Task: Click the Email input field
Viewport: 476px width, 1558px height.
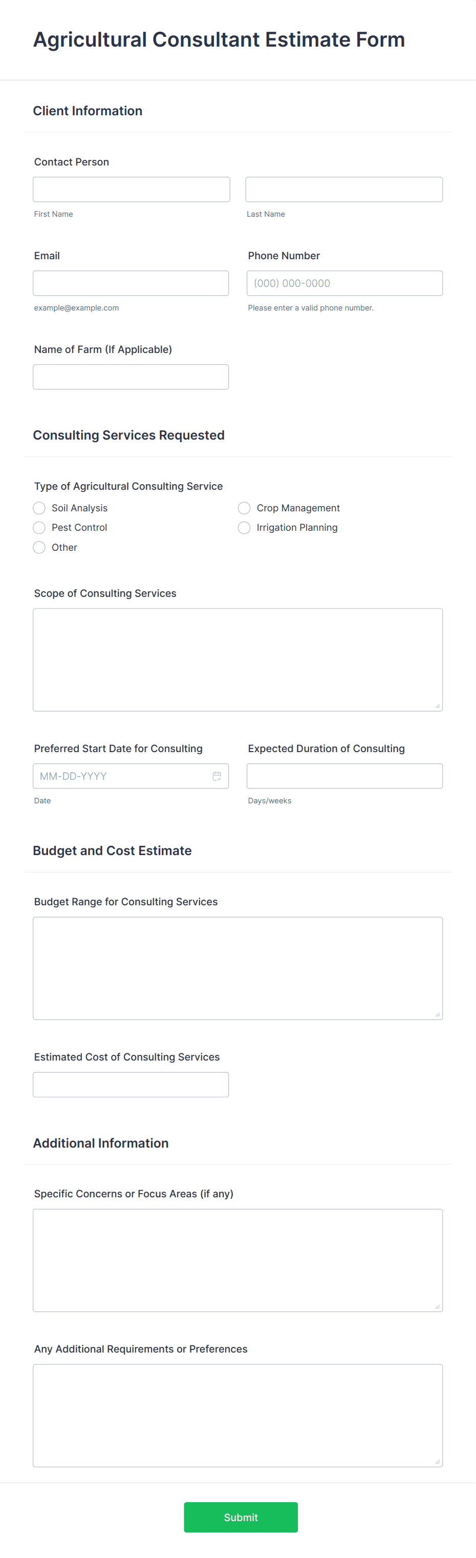Action: (131, 283)
